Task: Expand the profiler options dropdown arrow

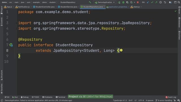Action: 135,2
